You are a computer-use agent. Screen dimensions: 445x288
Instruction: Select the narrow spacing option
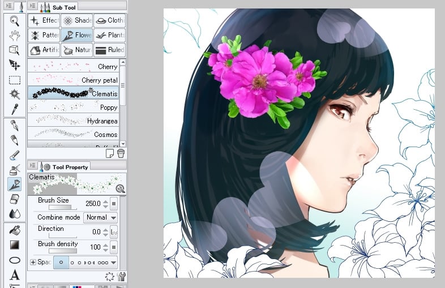point(61,263)
